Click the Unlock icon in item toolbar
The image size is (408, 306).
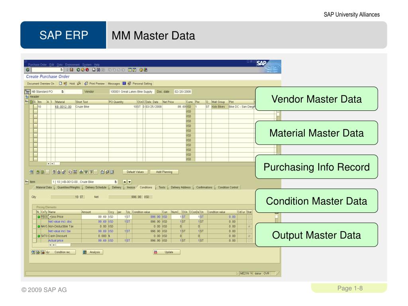63,172
